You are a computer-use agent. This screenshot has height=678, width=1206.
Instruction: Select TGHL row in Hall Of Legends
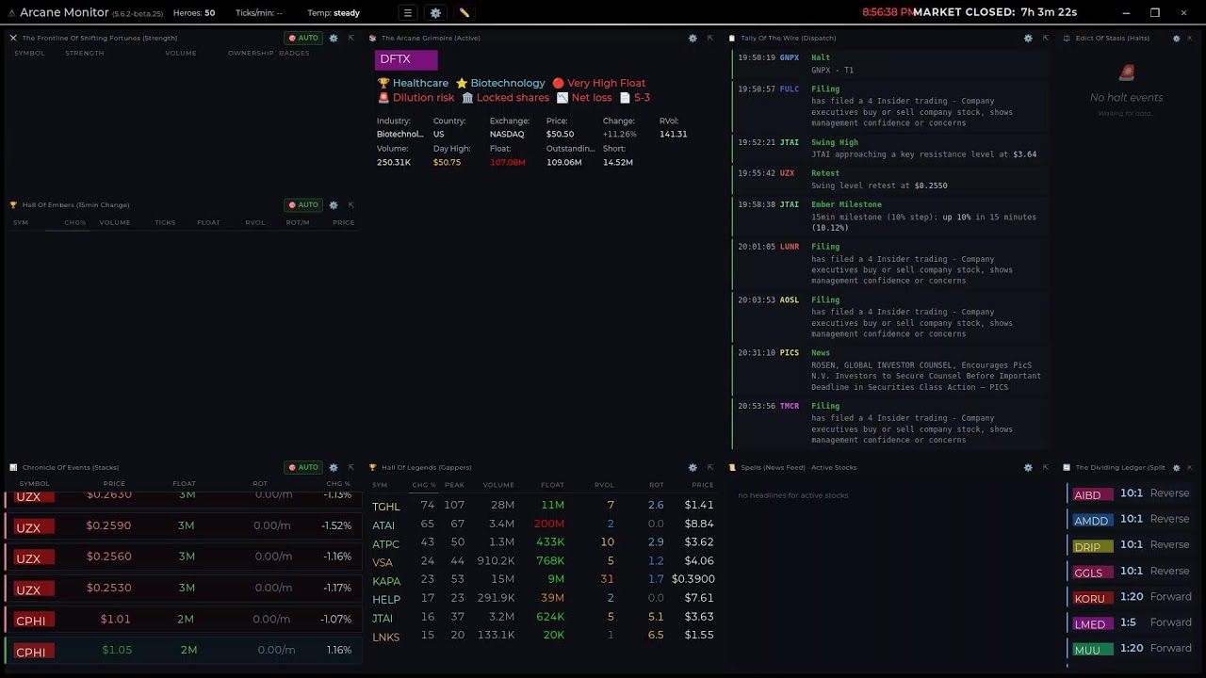coord(543,506)
